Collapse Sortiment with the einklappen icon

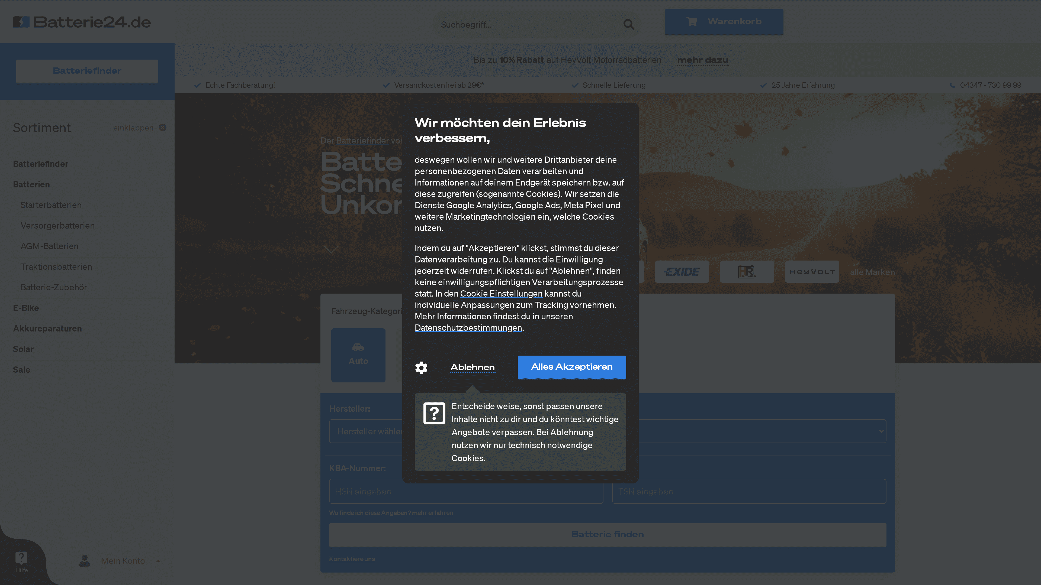[x=163, y=127]
